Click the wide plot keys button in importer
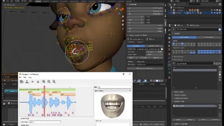224x126 pixels. coord(145,69)
